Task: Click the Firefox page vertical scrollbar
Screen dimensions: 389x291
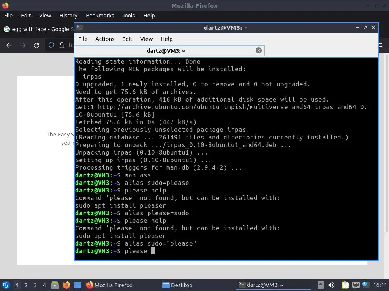Action: pyautogui.click(x=386, y=143)
